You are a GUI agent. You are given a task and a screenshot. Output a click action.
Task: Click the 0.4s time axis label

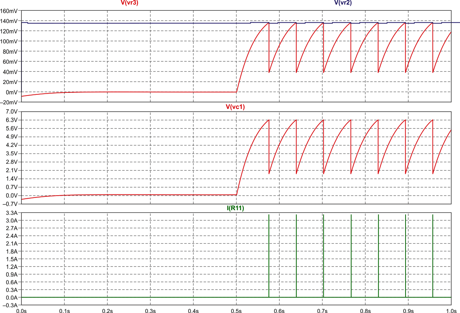point(193,310)
